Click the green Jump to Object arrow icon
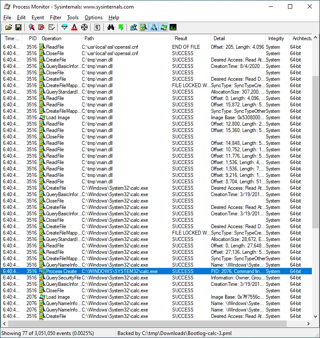 click(120, 27)
